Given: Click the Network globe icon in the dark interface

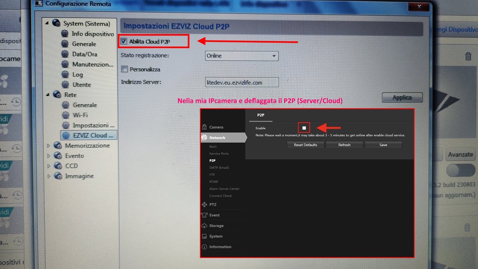Looking at the screenshot, I should pyautogui.click(x=204, y=138).
